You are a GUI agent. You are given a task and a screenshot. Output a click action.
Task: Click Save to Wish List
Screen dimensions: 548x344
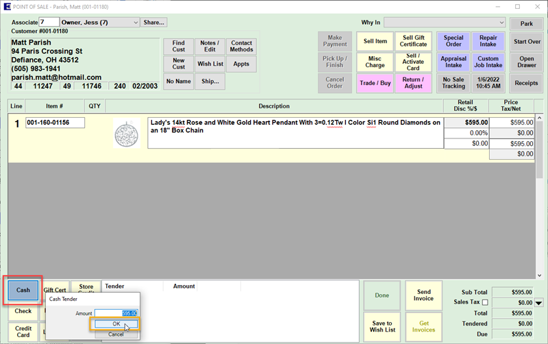tap(382, 326)
